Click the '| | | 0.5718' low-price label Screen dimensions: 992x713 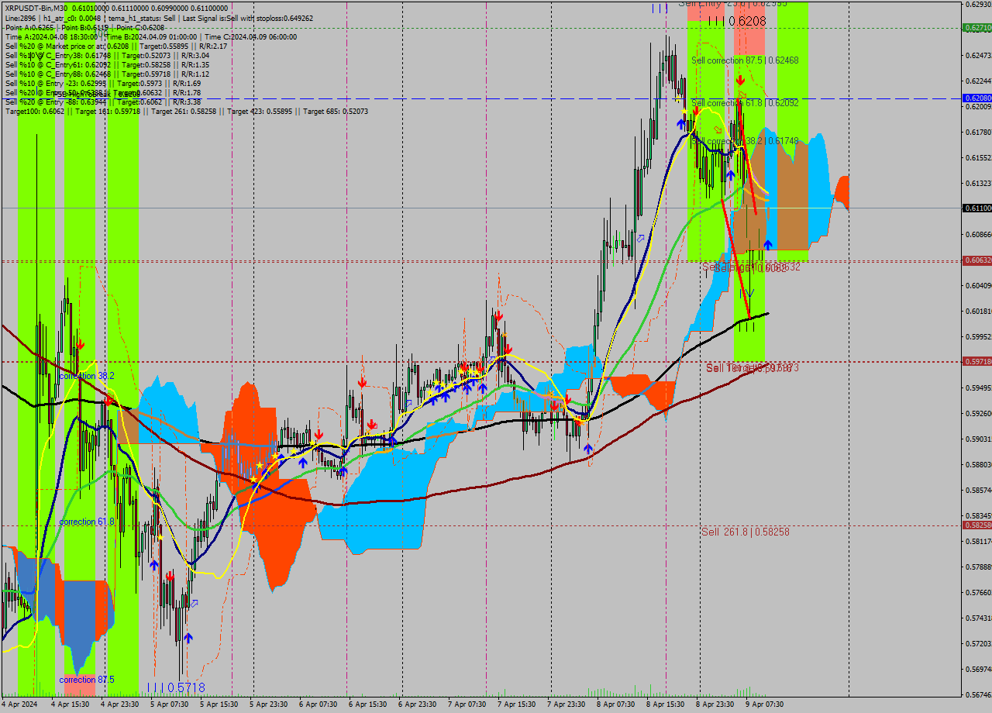tap(176, 687)
